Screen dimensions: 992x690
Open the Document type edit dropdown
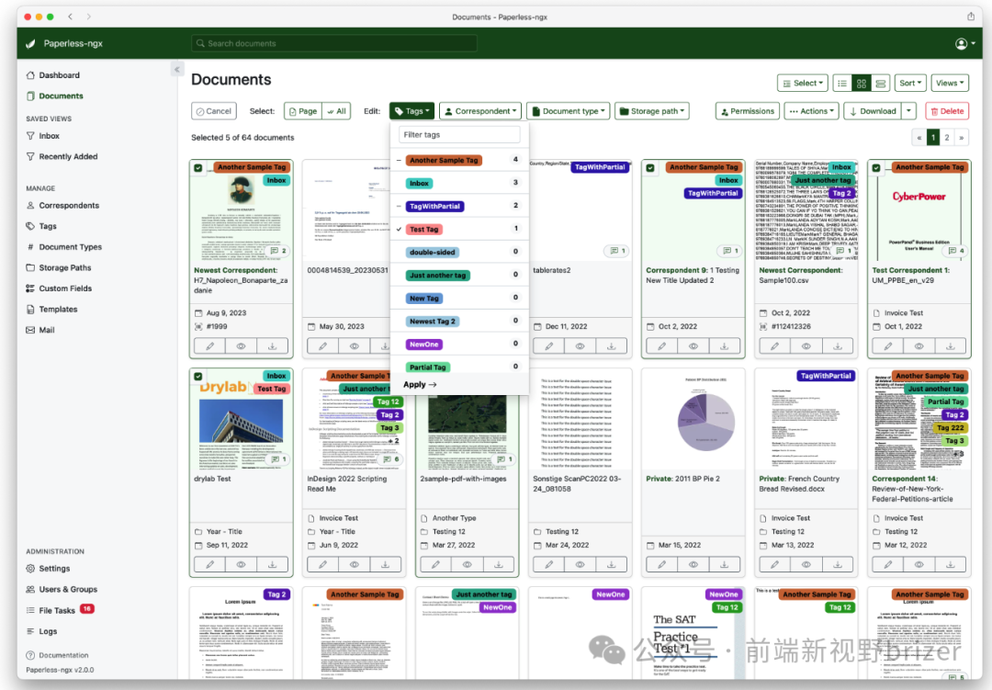(569, 111)
